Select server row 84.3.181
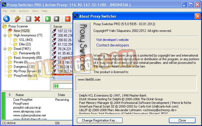This screenshot has width=202, height=126. (x=62, y=62)
